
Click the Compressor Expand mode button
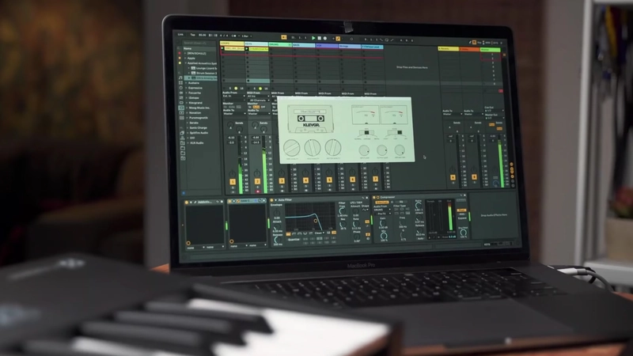pos(462,218)
